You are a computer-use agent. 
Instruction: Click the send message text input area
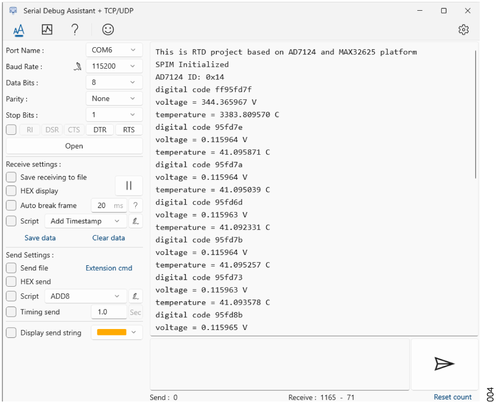280,365
